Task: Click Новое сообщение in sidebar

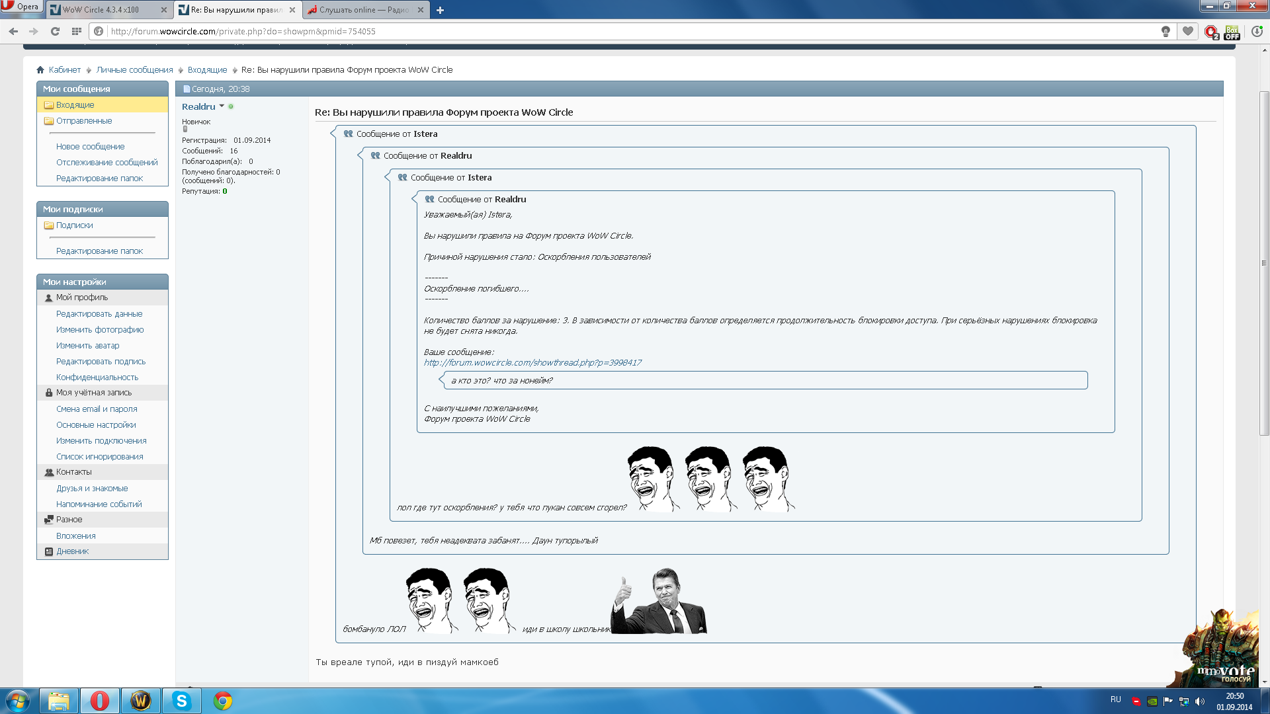Action: (90, 147)
